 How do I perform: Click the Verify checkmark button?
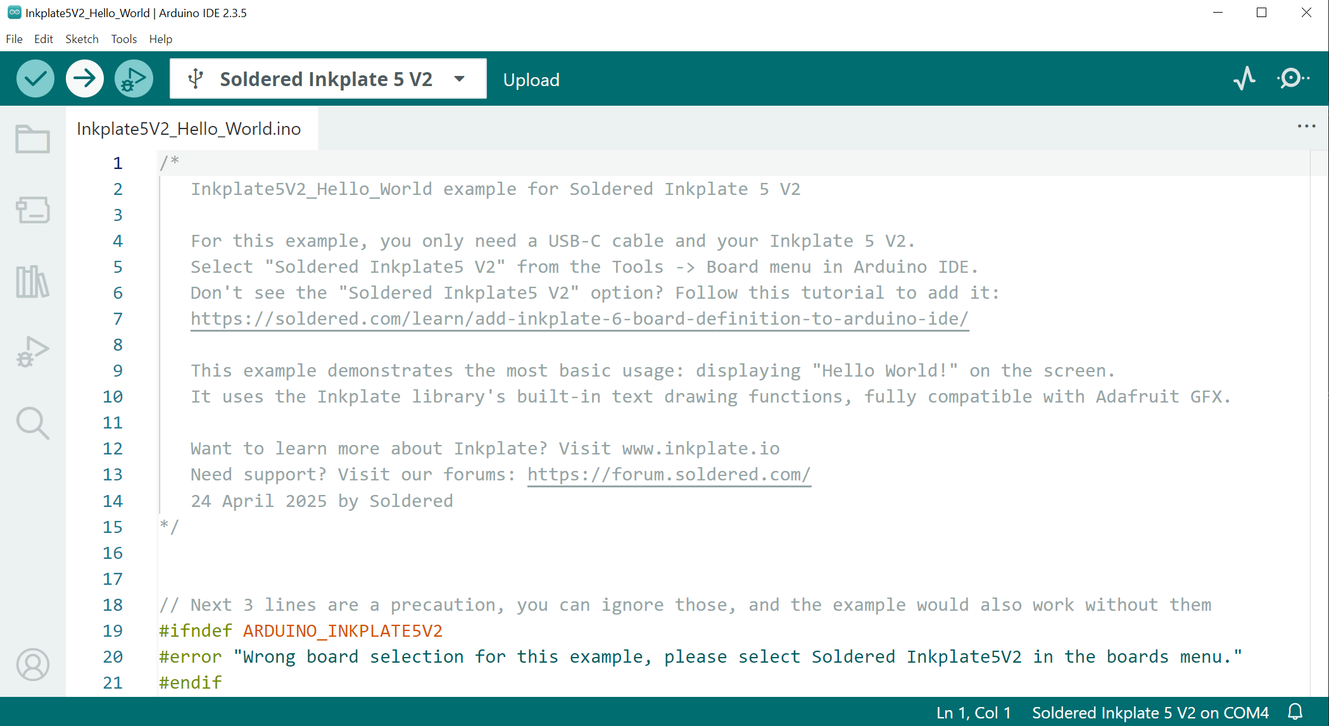(x=35, y=79)
